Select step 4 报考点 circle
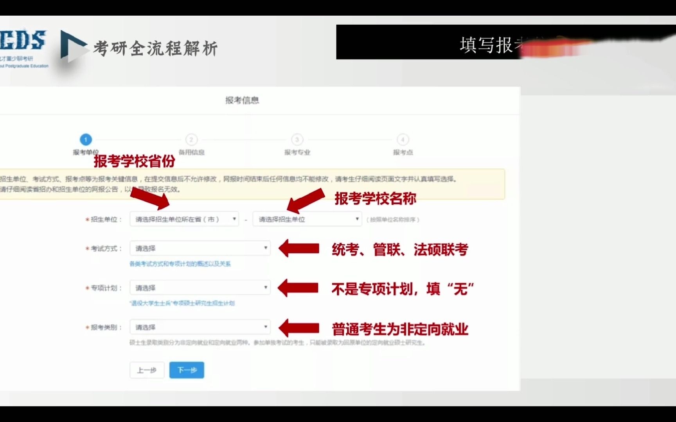The height and width of the screenshot is (422, 676). pos(403,139)
